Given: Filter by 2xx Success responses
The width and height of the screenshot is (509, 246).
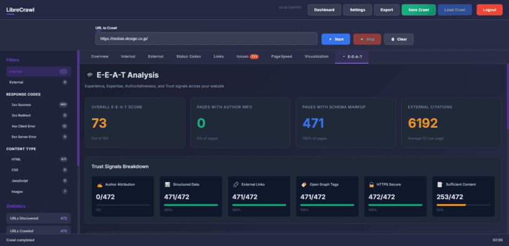Looking at the screenshot, I should pyautogui.click(x=38, y=105).
